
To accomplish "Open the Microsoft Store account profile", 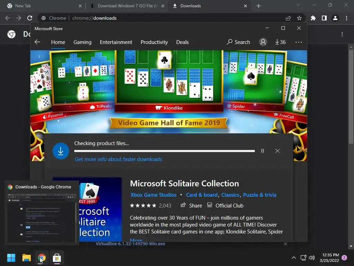I will pyautogui.click(x=263, y=42).
